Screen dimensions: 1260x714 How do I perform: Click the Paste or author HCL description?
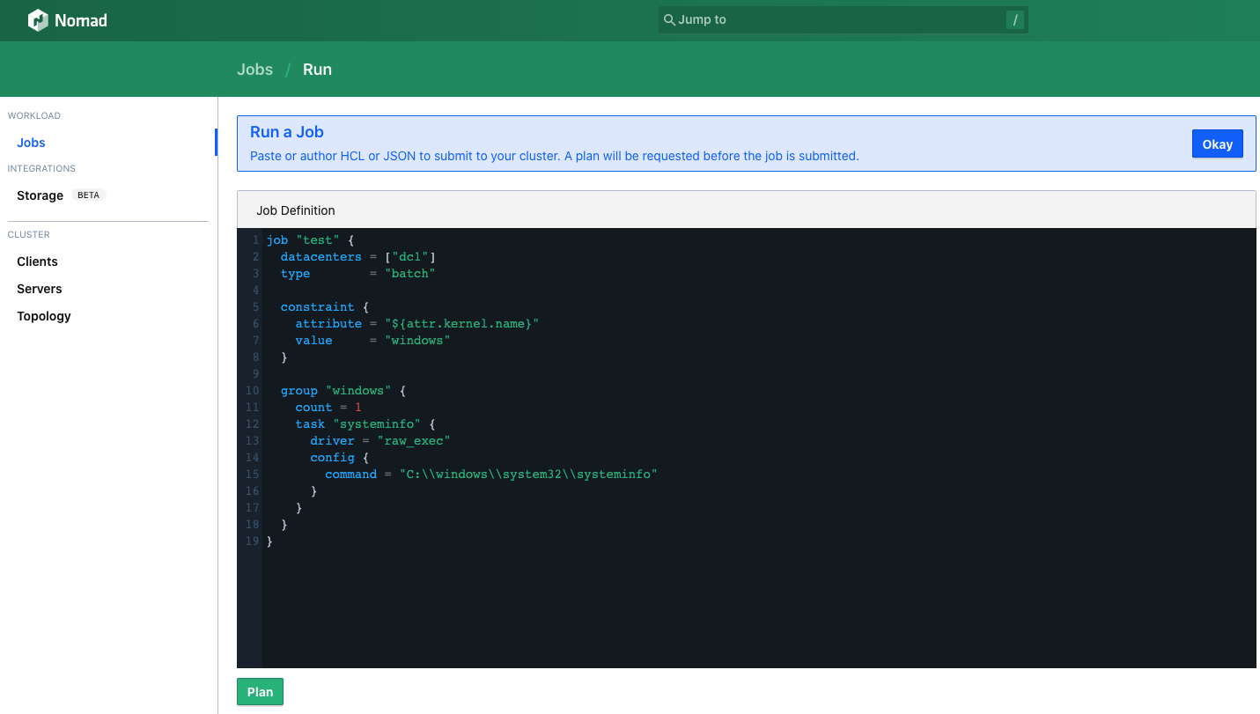(x=555, y=156)
